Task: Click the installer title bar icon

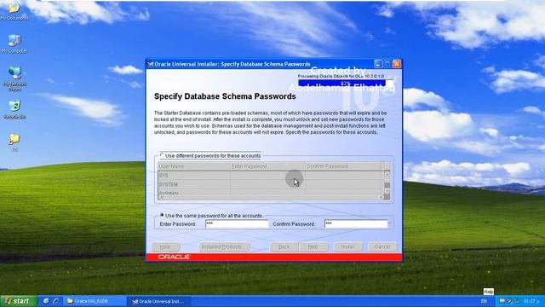Action: pos(151,64)
